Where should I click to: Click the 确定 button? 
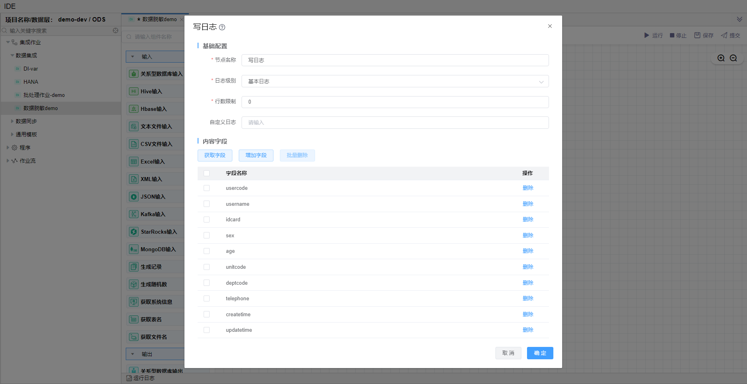(540, 353)
